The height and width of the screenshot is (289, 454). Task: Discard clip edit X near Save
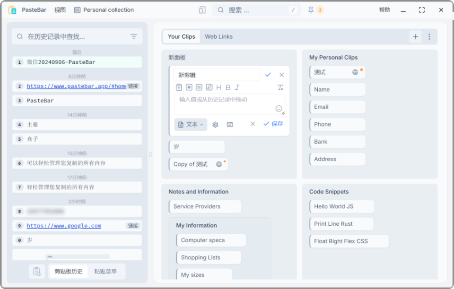(x=253, y=124)
